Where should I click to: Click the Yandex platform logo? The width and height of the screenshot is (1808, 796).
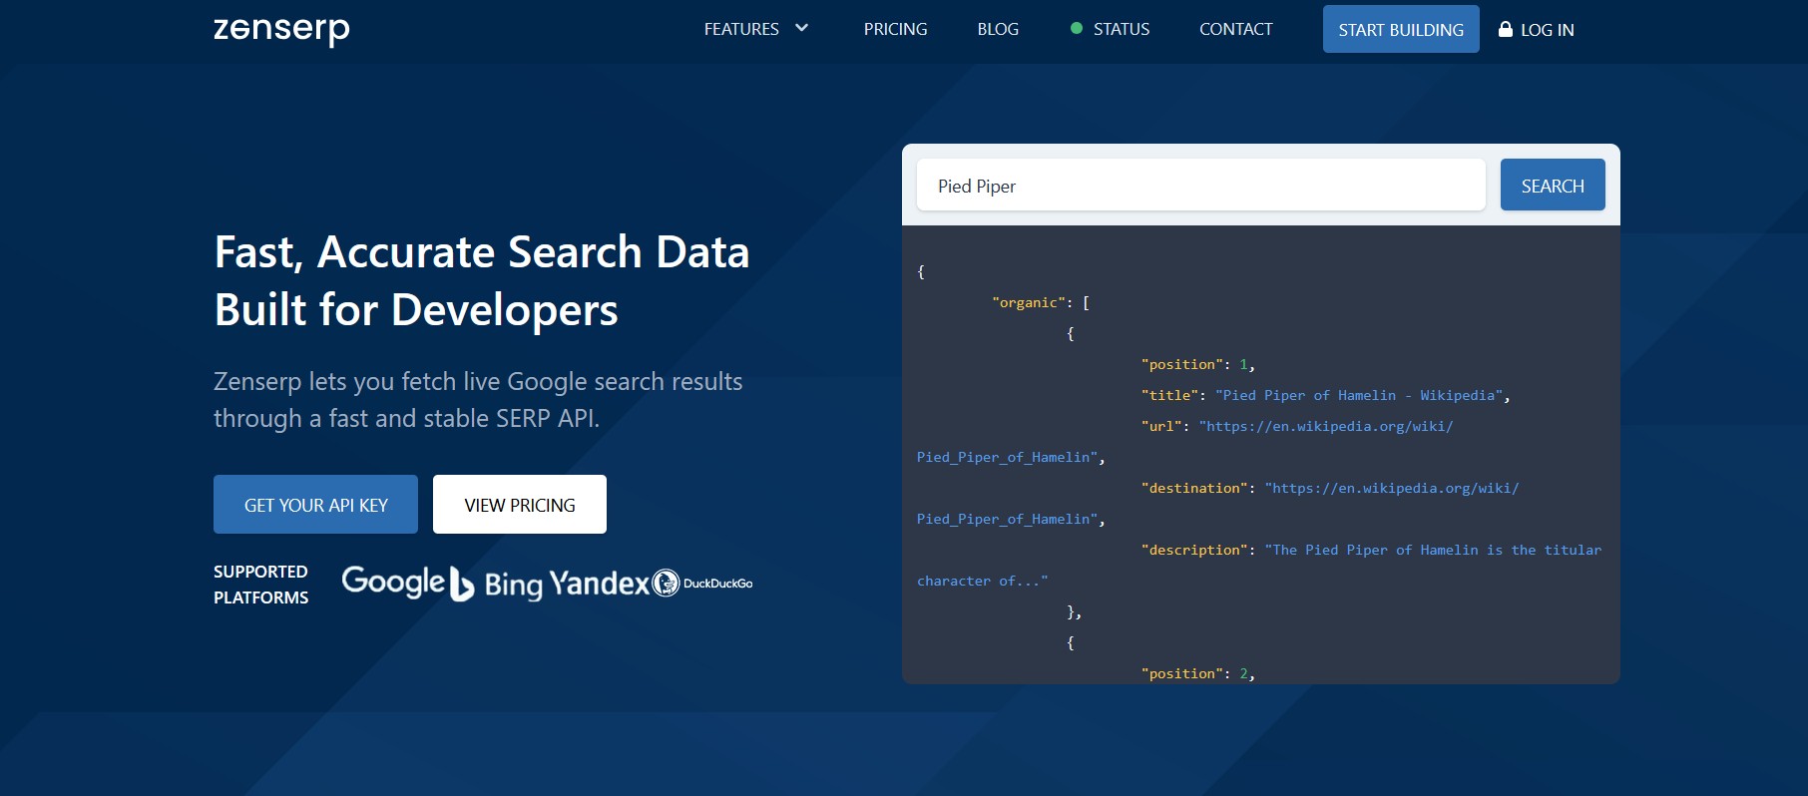click(x=600, y=583)
